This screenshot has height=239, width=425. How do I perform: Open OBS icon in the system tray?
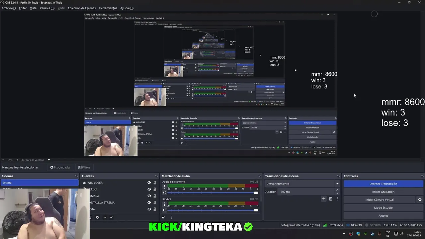point(351,234)
